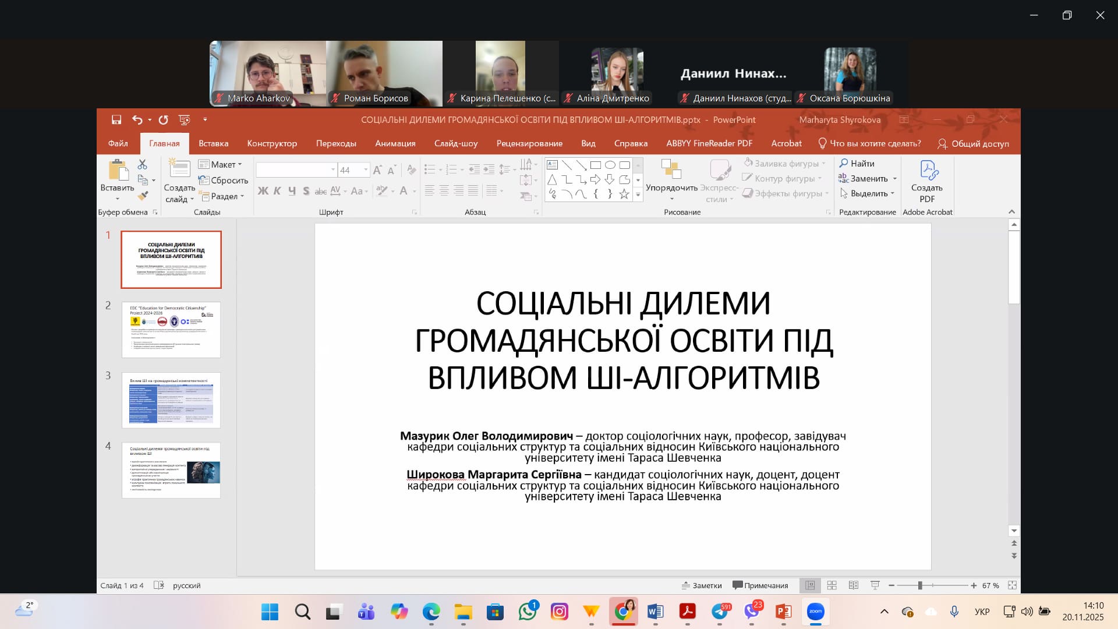
Task: Toggle bold (Ж) formatting
Action: (x=263, y=191)
